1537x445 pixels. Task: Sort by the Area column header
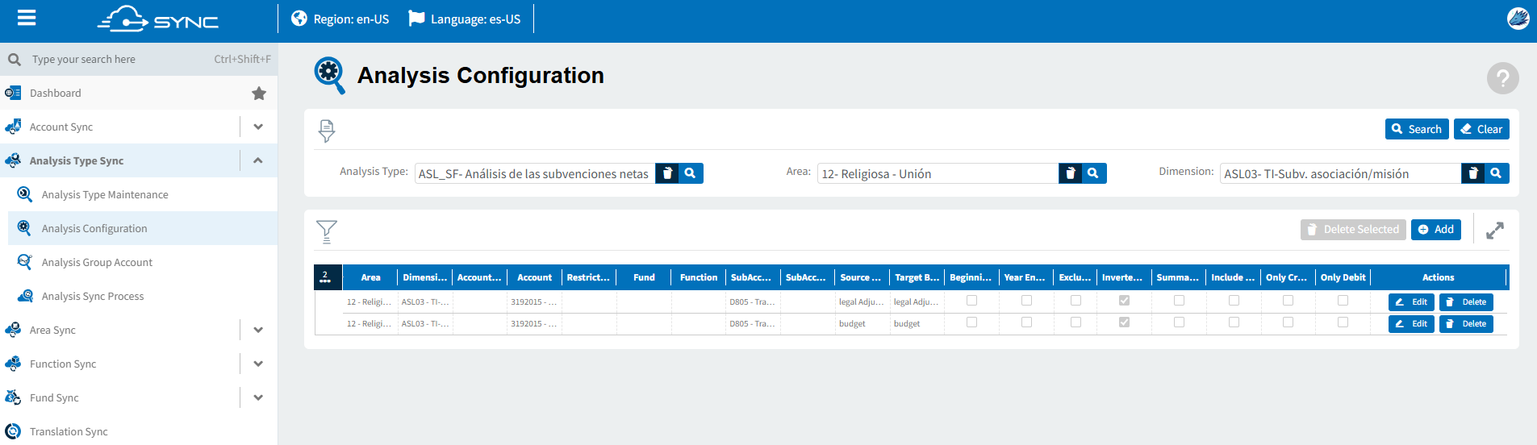tap(370, 277)
